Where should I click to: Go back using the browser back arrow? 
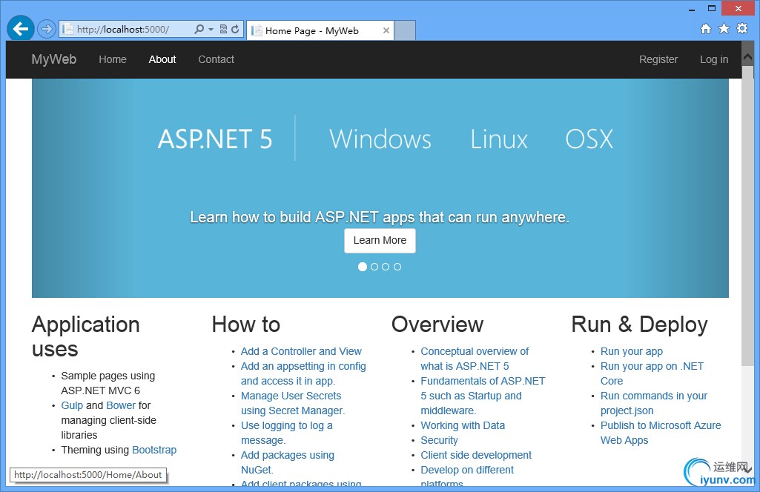(20, 29)
